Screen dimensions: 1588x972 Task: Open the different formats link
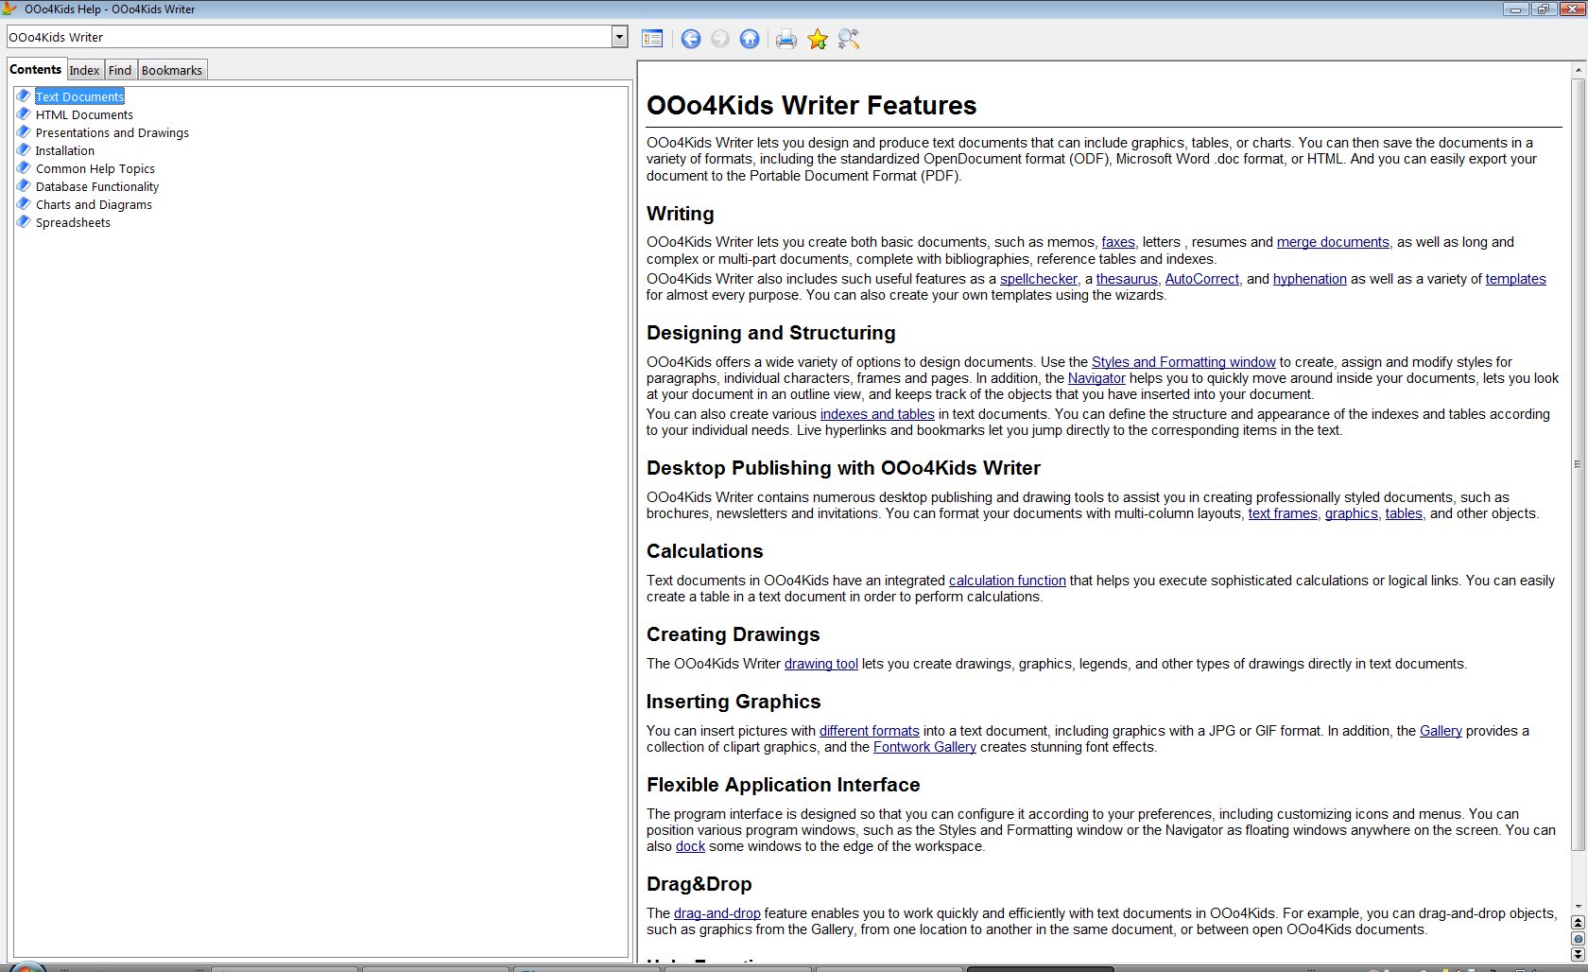pyautogui.click(x=870, y=731)
